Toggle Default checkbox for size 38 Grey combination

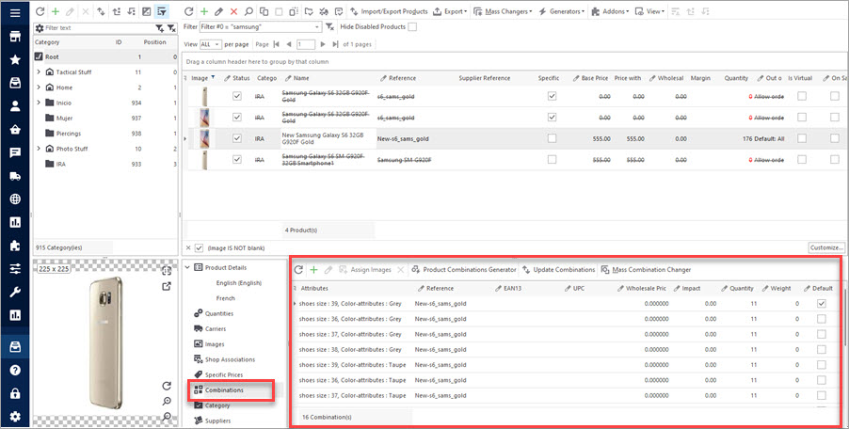[x=822, y=349]
